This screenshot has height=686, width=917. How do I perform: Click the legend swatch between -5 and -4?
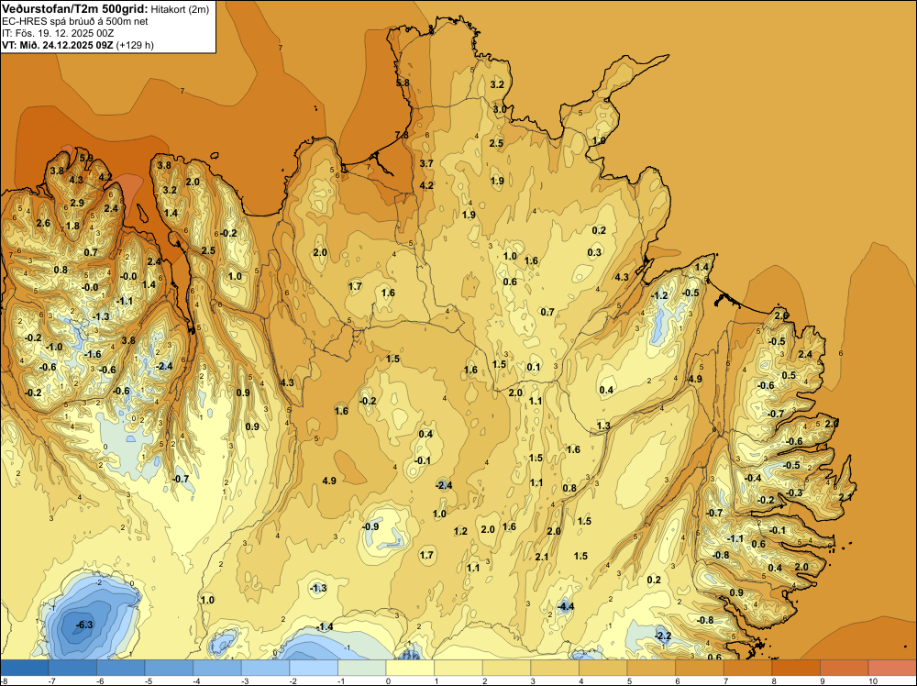tap(169, 668)
